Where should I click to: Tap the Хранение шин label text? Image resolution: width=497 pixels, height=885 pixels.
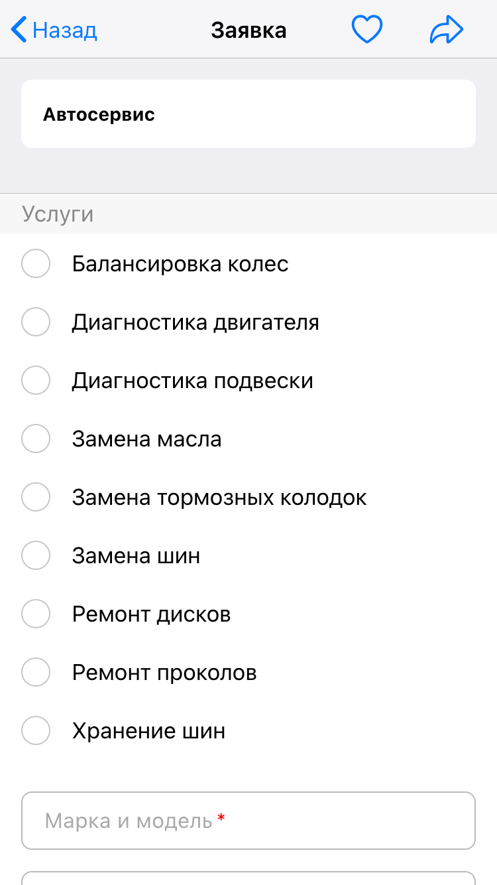[148, 731]
